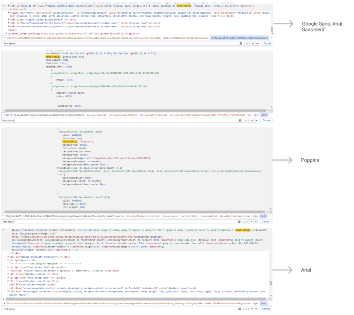Collapse the frame-widget-container div
Screen dimensions: 354x315
[x=9, y=291]
